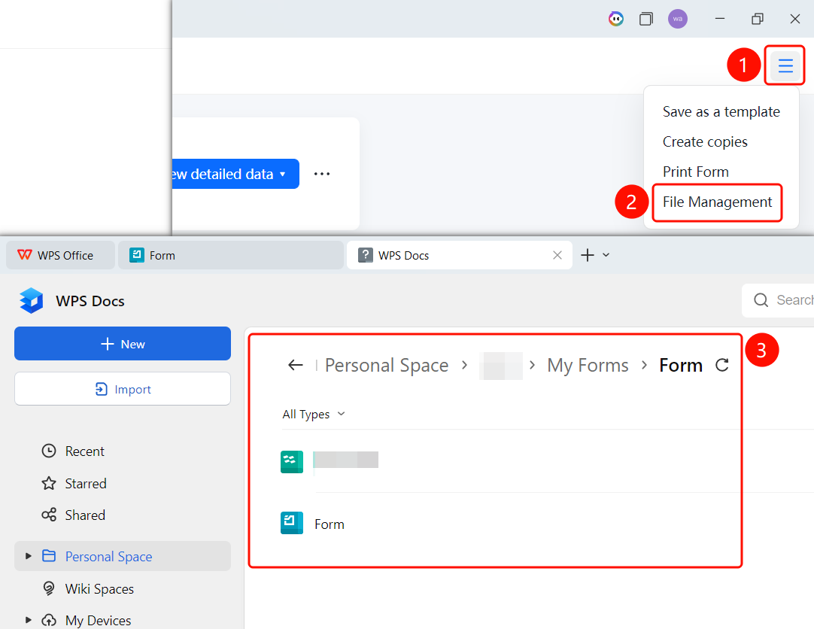Open the tab list dropdown arrow
The width and height of the screenshot is (814, 629).
(606, 255)
